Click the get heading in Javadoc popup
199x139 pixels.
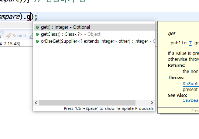tap(172, 34)
